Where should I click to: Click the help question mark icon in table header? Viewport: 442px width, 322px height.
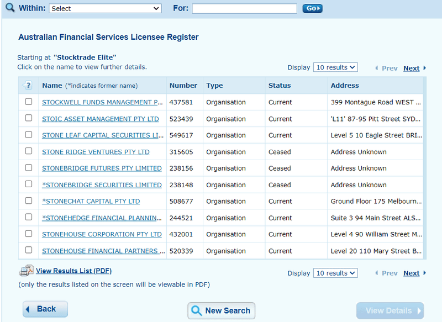pos(28,85)
